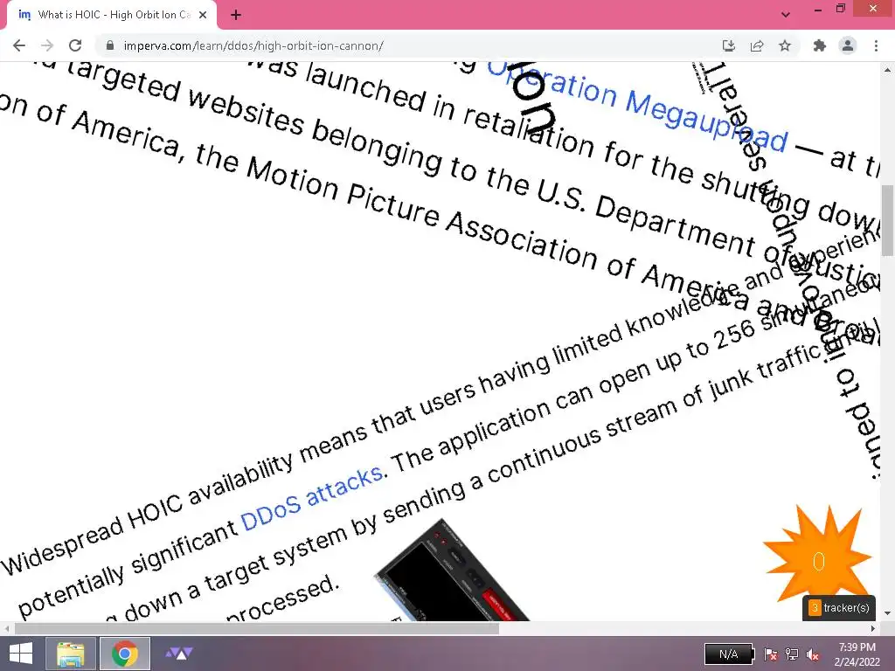Click the scroll up arrow
895x671 pixels.
[x=888, y=69]
